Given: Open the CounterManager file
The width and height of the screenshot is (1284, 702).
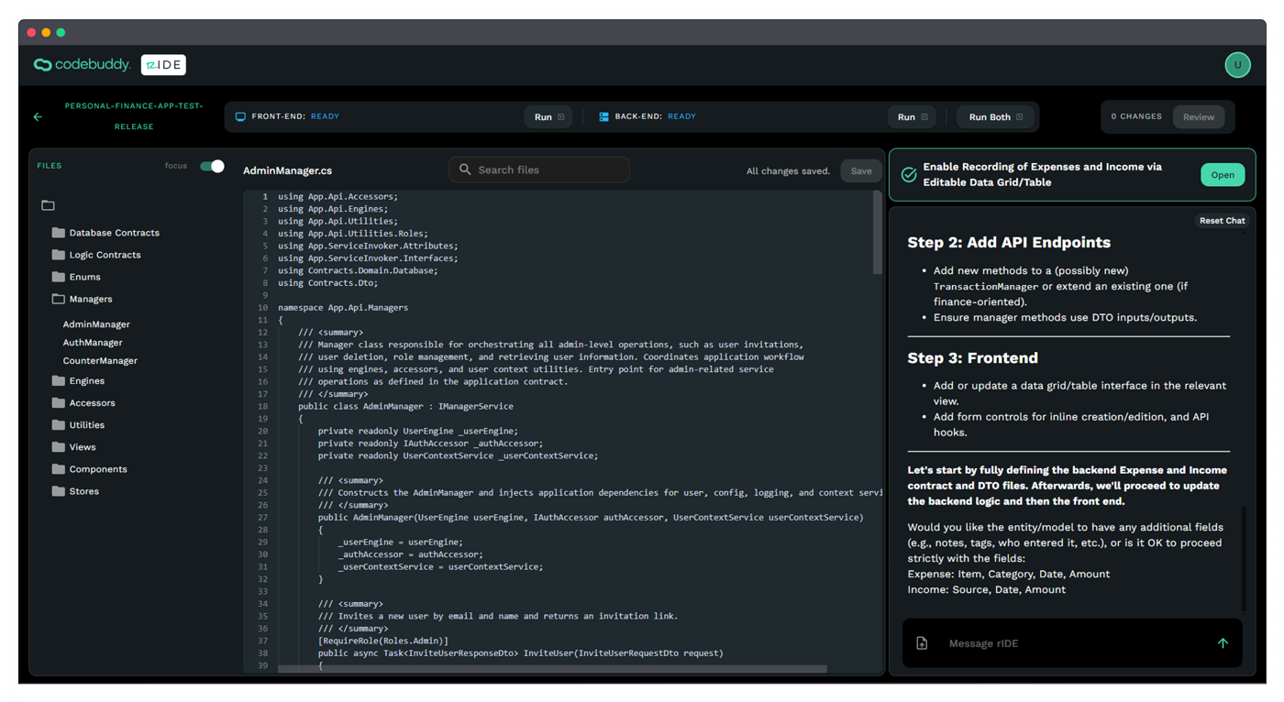Looking at the screenshot, I should coord(100,361).
